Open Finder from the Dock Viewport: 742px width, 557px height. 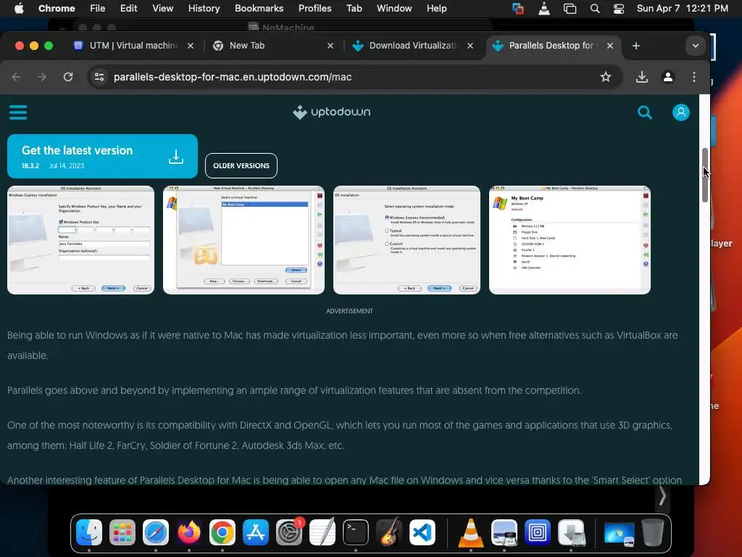89,532
